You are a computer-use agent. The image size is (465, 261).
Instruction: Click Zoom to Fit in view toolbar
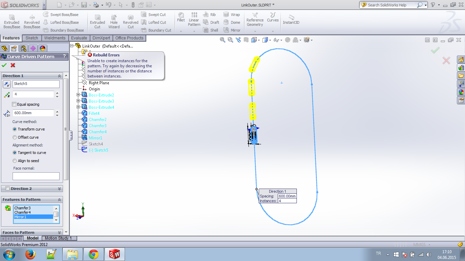[223, 40]
